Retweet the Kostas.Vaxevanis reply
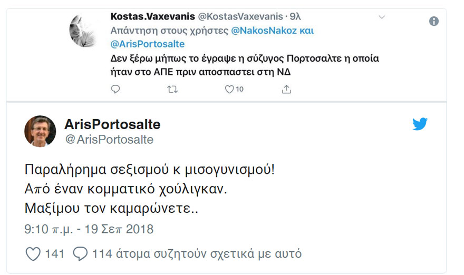The width and height of the screenshot is (464, 275). [172, 90]
